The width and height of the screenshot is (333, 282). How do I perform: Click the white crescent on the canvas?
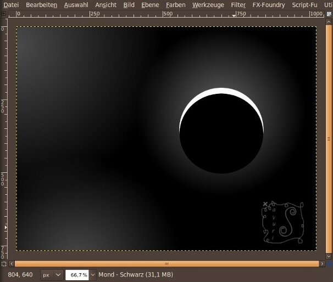point(221,91)
